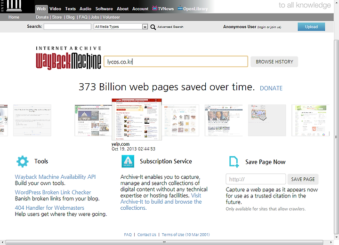The image size is (339, 245).
Task: Open the highlighted yelp.com thumbnail
Action: [x=137, y=119]
